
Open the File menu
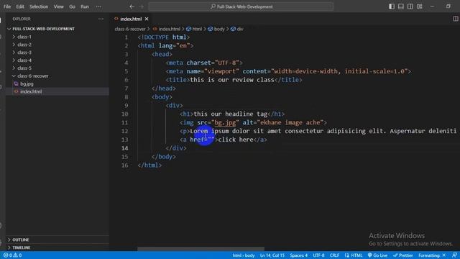[7, 6]
